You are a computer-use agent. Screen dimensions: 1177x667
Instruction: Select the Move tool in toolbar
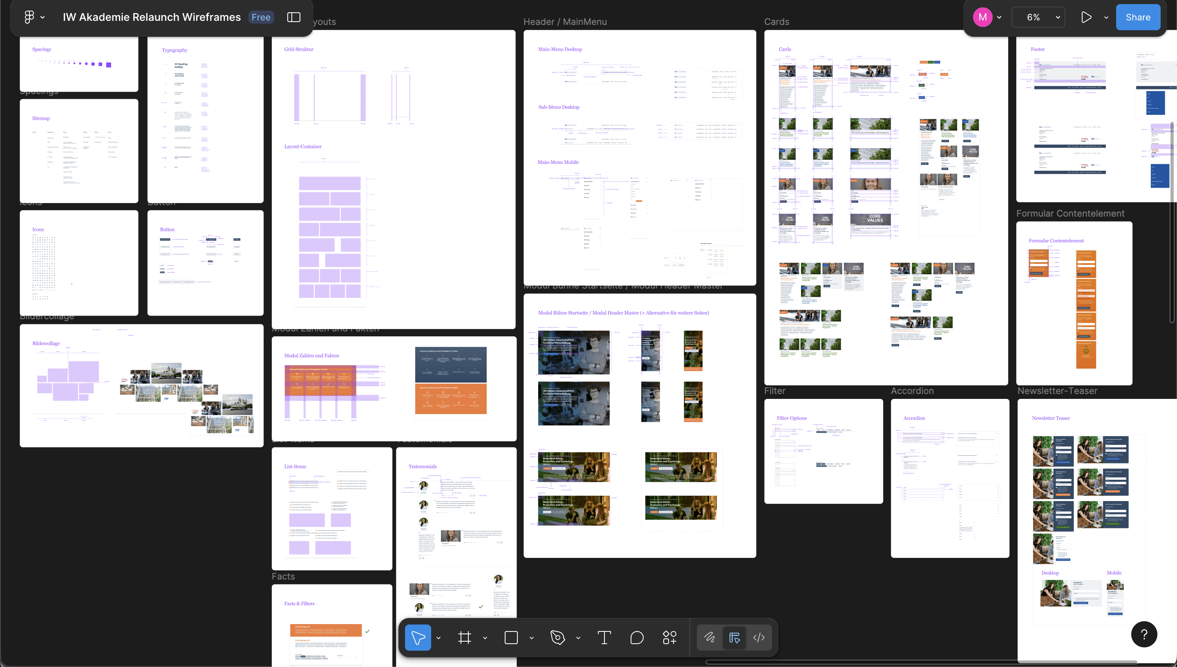[418, 637]
